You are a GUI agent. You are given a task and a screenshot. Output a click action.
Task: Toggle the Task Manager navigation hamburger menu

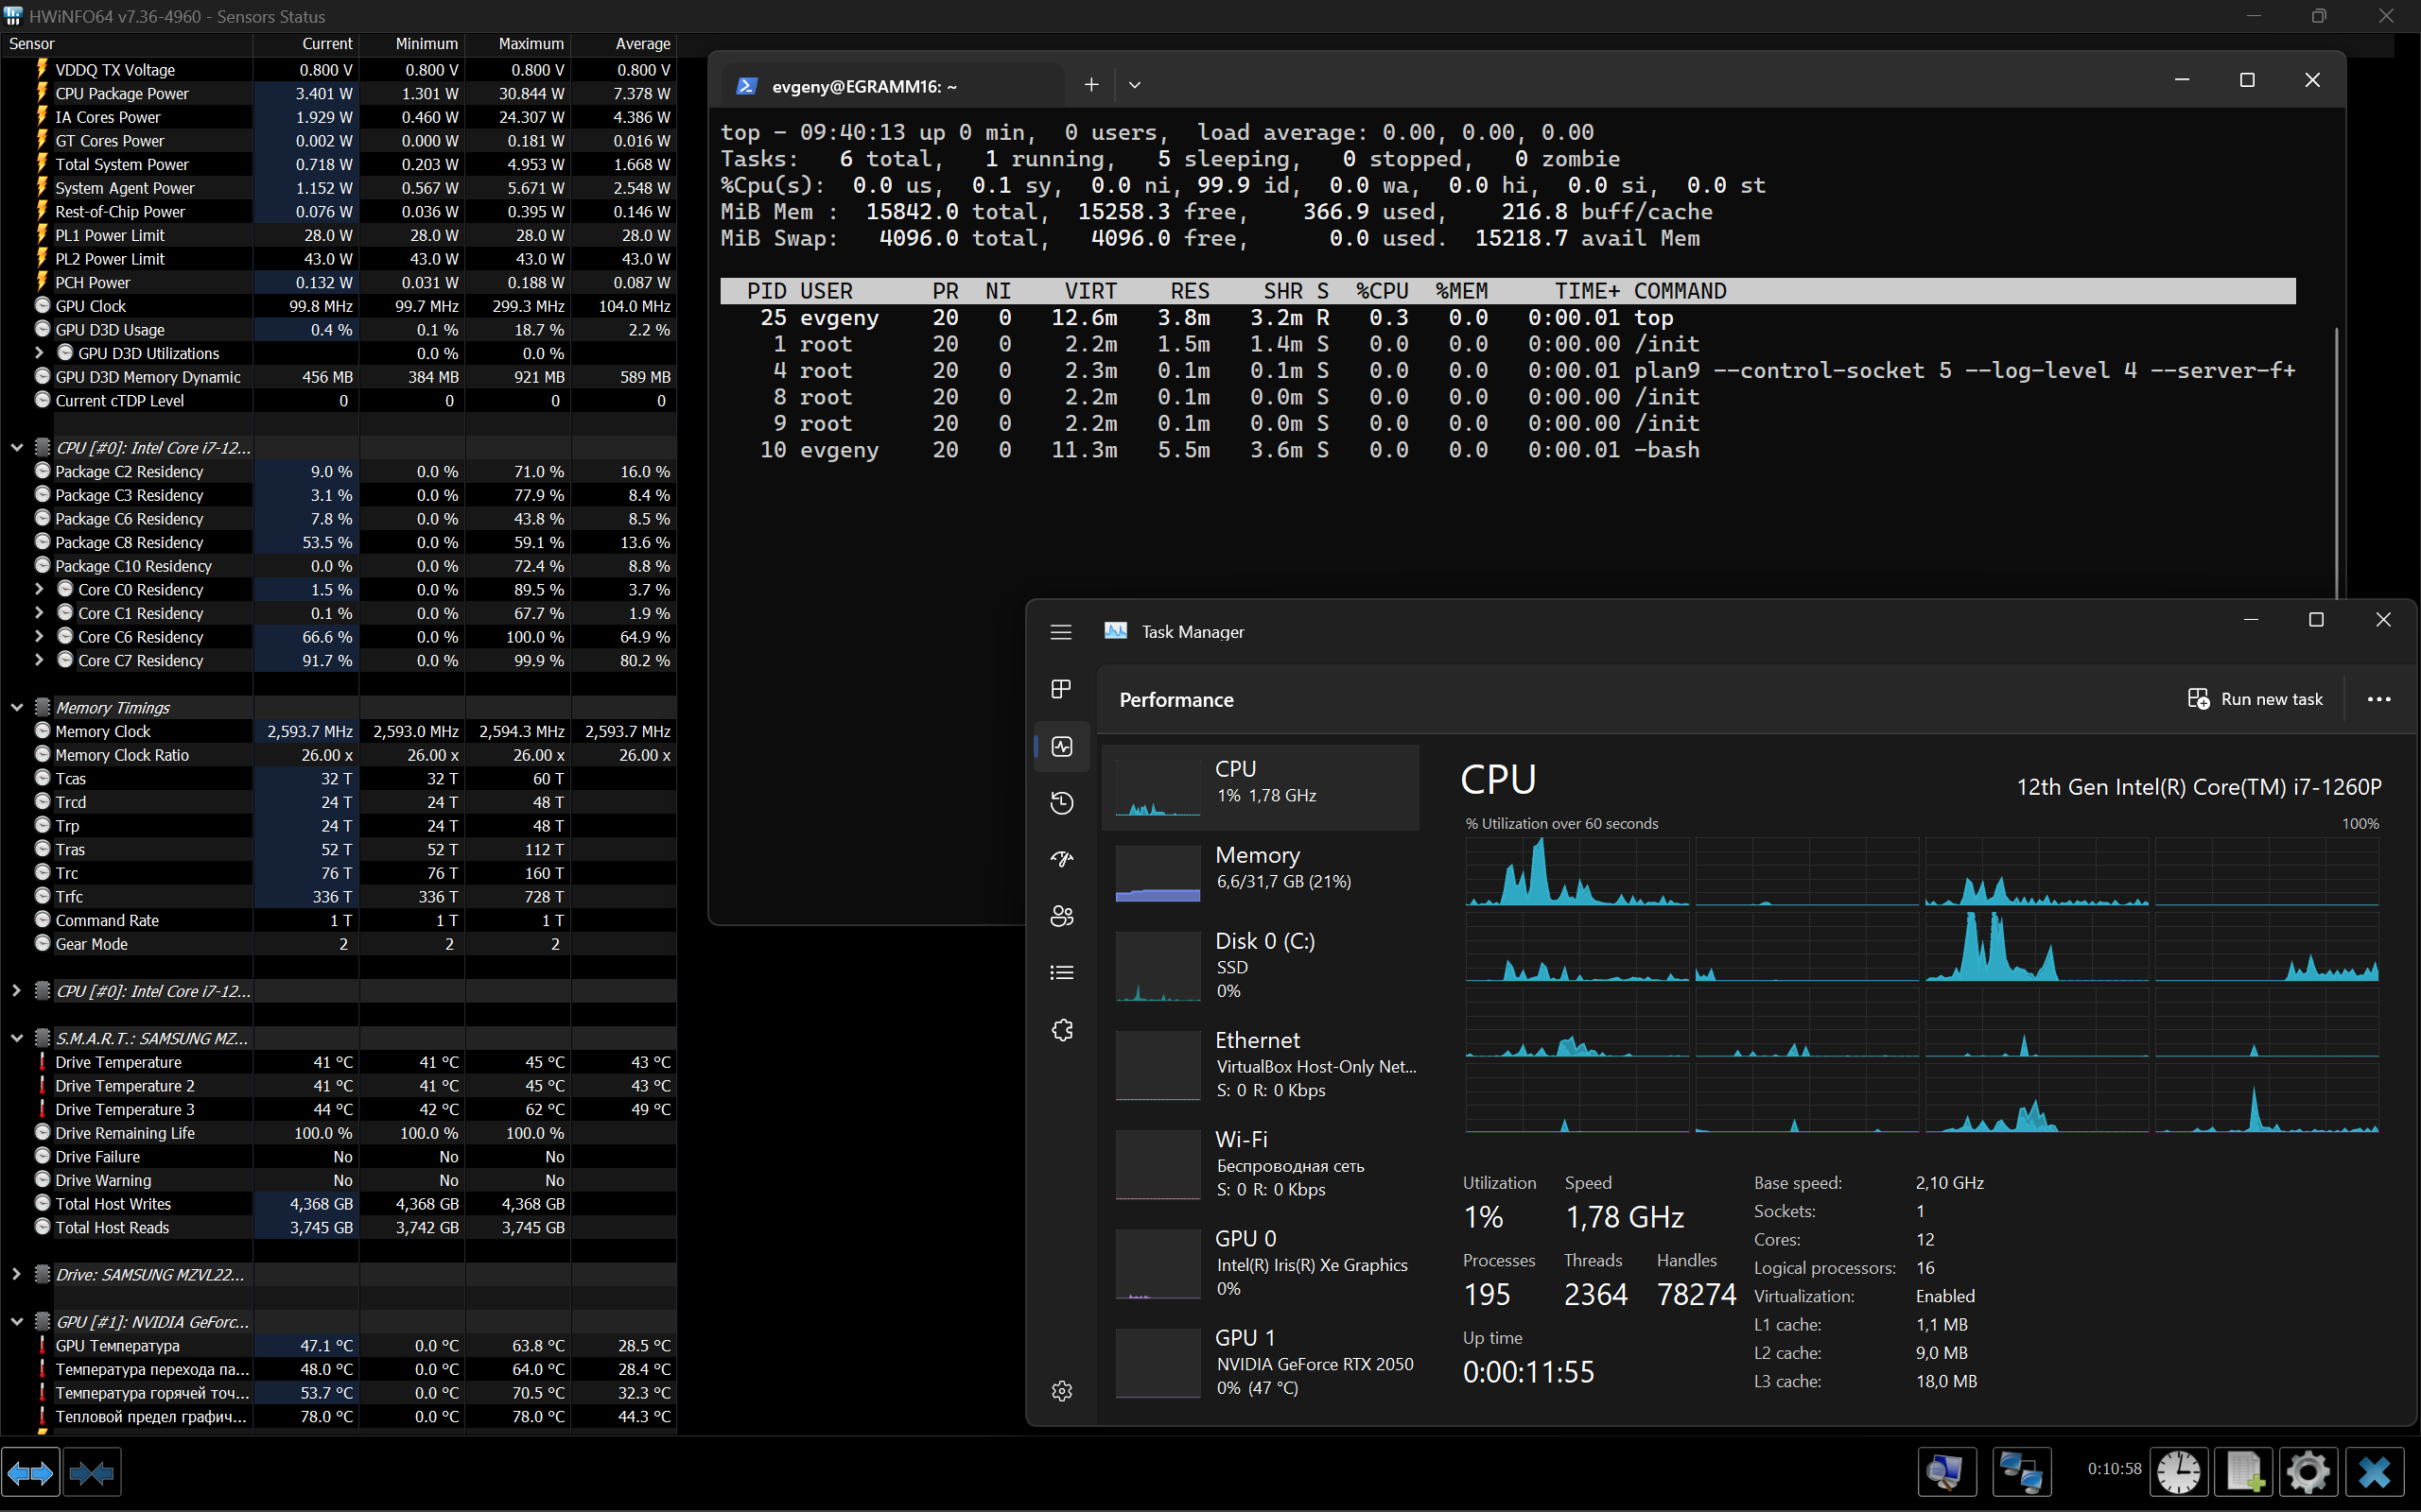tap(1060, 632)
